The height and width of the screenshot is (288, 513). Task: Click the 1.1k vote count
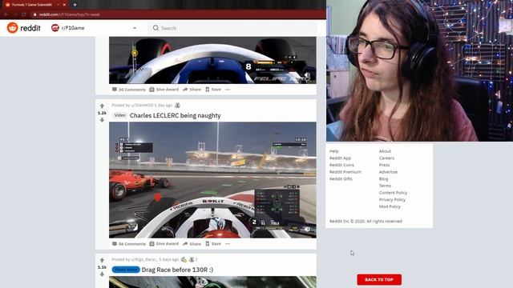tap(102, 267)
